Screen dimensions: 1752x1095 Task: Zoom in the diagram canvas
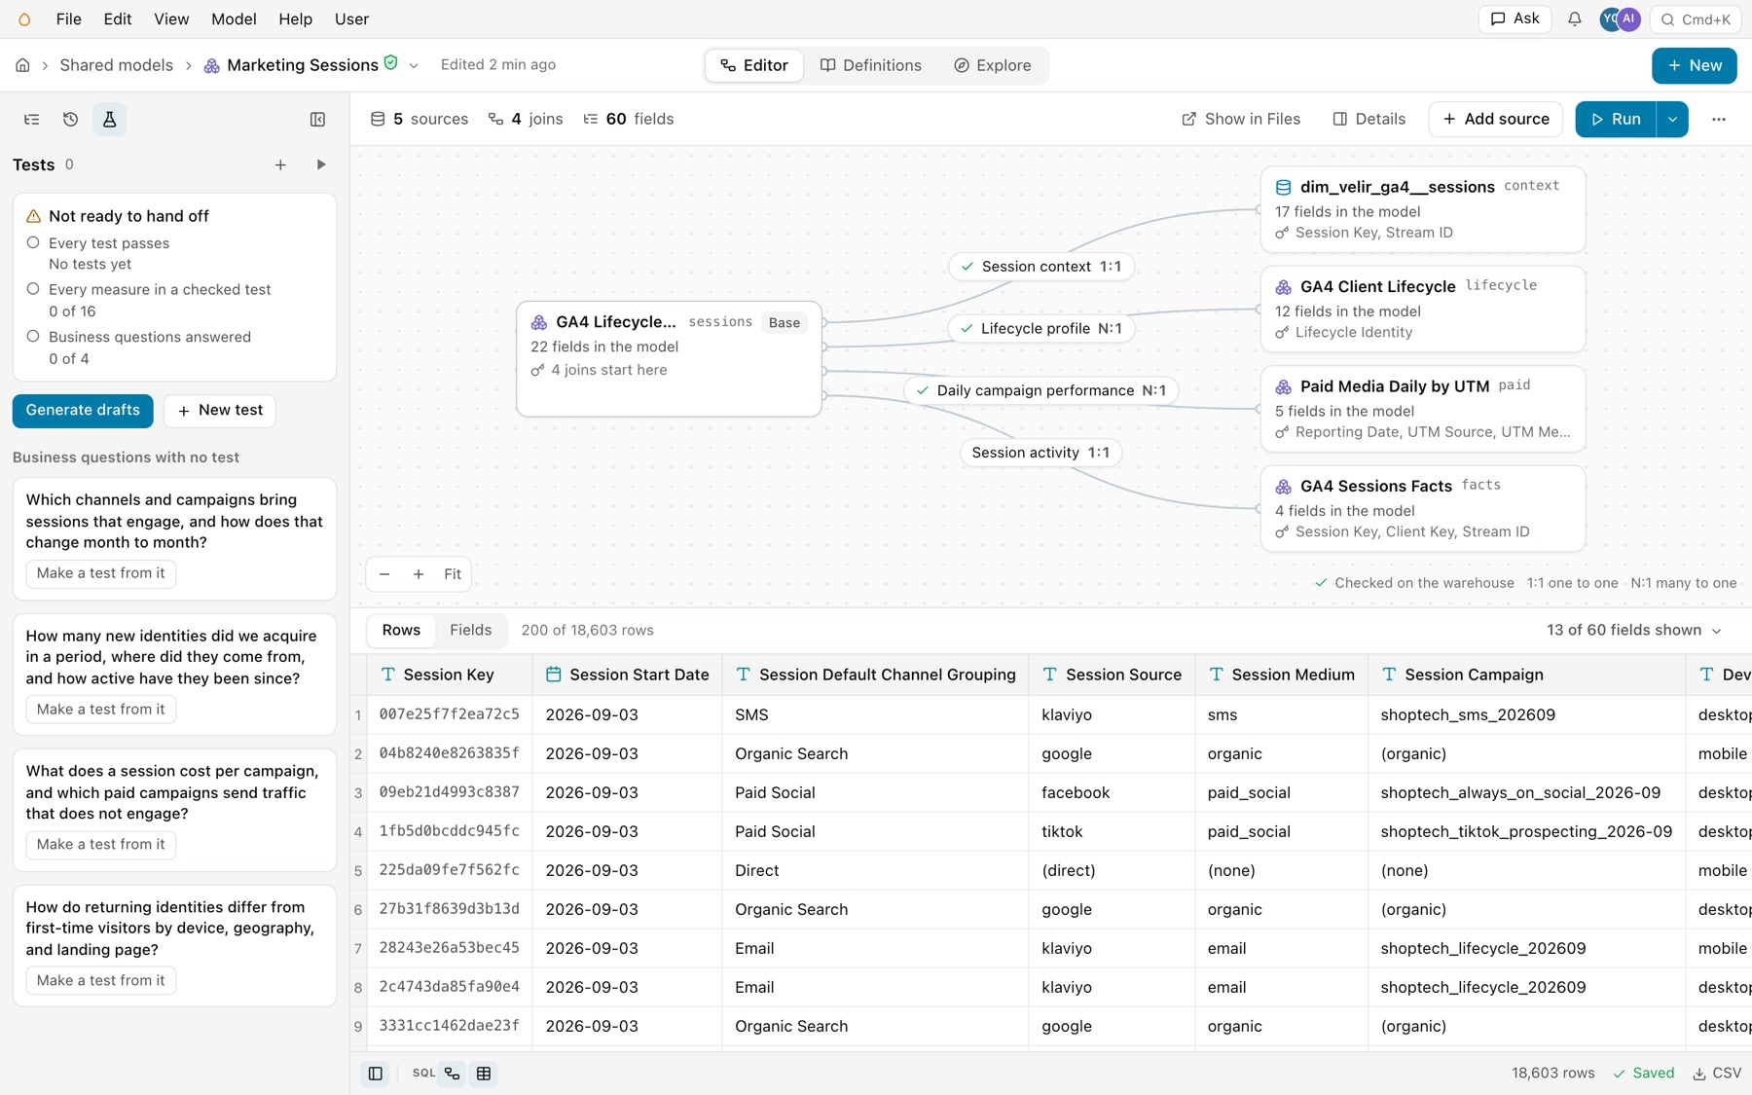tap(419, 574)
